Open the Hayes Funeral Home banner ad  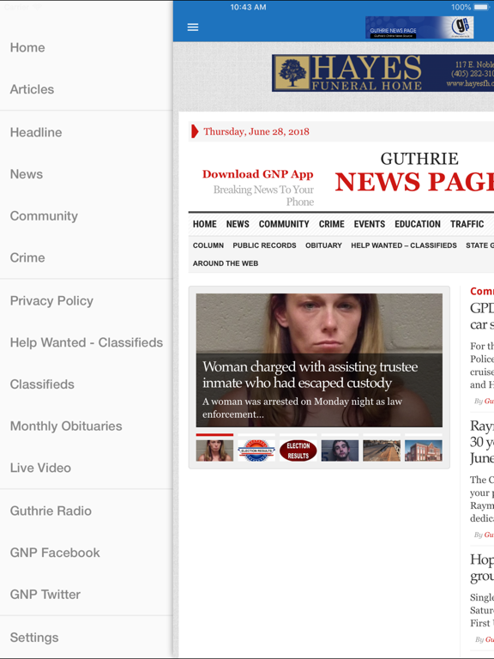(383, 73)
